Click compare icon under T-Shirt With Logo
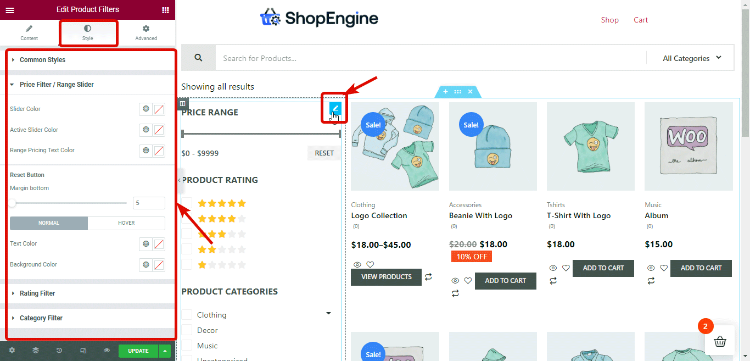Viewport: 750px width, 361px height. coord(553,281)
